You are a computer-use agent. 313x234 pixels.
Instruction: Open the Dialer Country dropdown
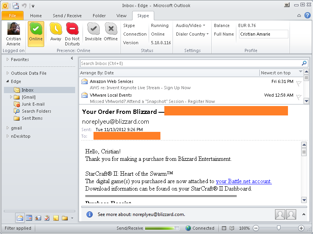192,34
